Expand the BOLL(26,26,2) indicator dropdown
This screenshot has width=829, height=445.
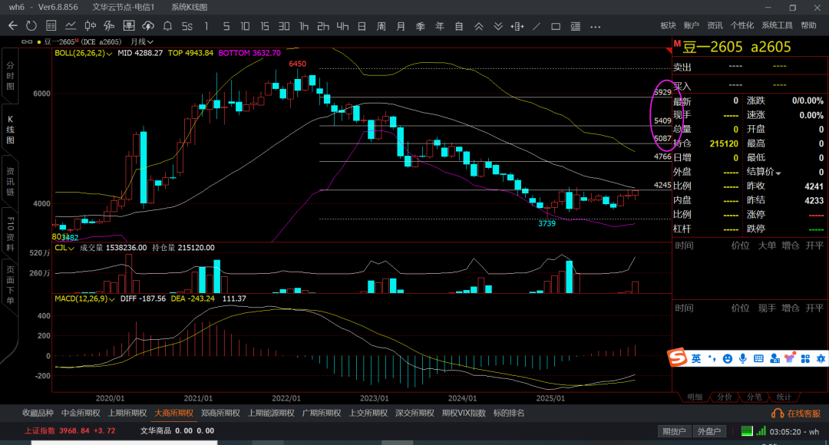(110, 54)
